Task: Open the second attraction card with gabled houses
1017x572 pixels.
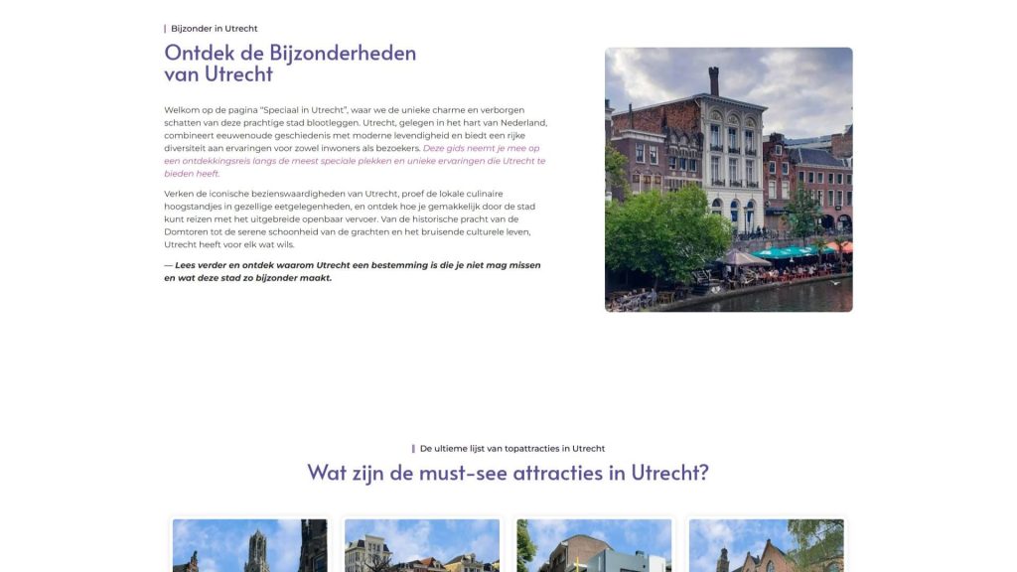Action: tap(421, 545)
